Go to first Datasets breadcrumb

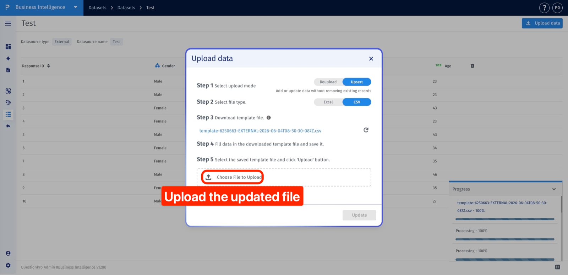97,7
